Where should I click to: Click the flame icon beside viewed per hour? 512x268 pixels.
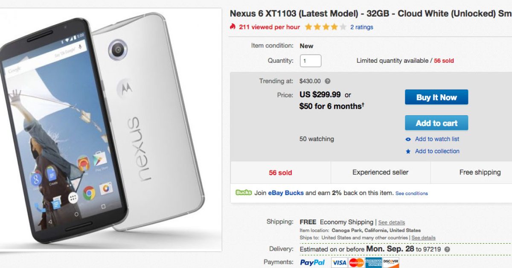point(233,27)
